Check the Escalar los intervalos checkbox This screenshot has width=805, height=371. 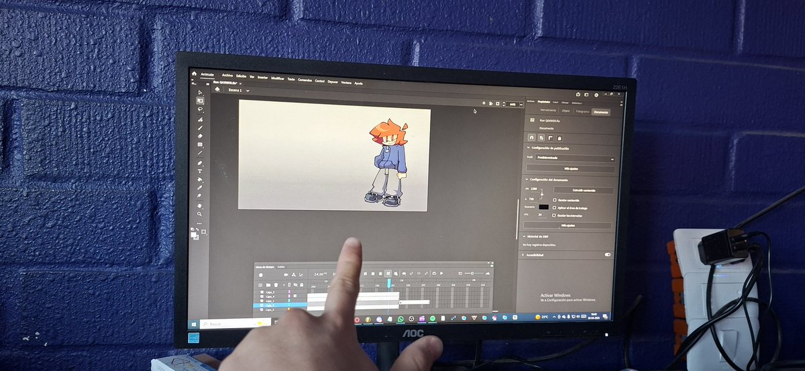click(x=555, y=215)
